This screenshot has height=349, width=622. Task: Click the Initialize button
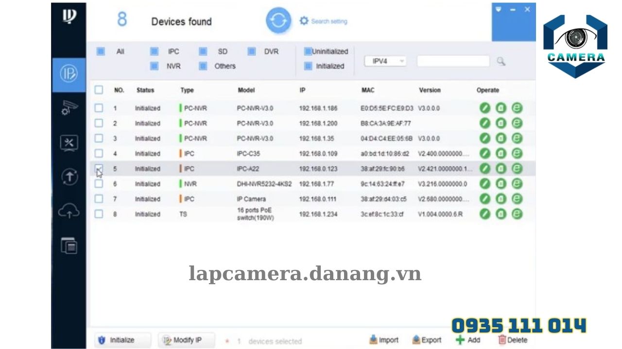pos(122,340)
